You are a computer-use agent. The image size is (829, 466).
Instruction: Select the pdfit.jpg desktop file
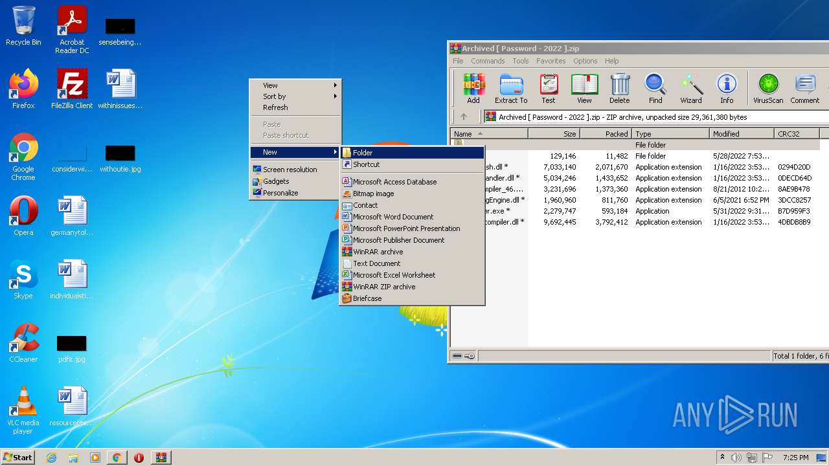72,349
